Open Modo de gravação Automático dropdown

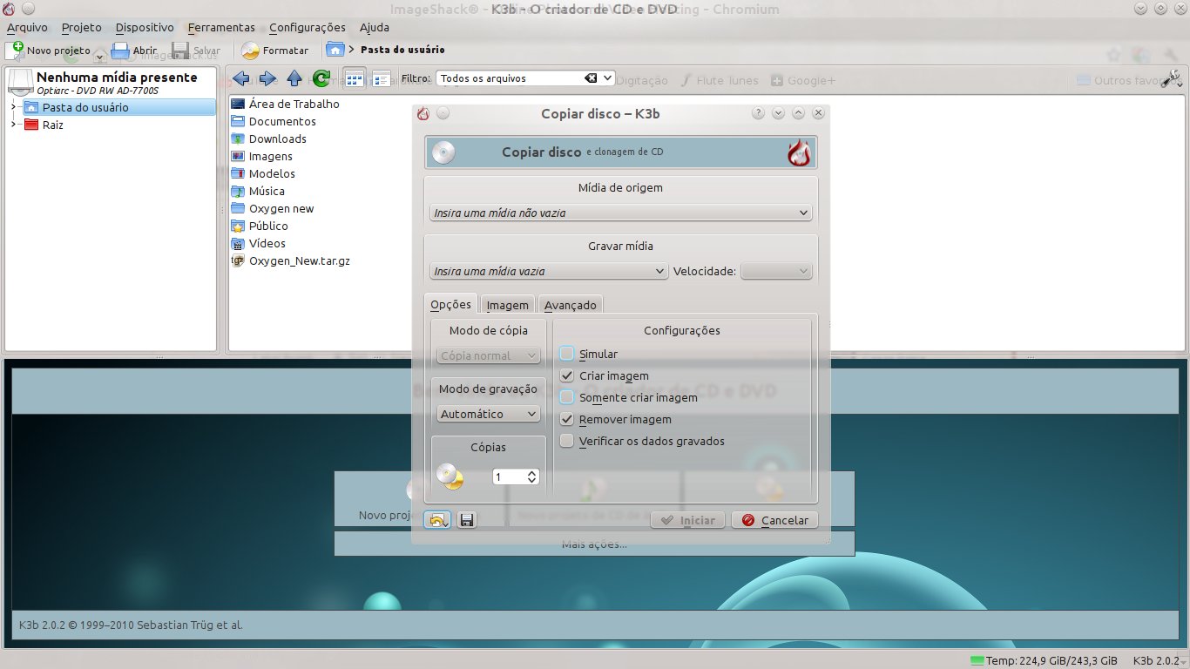point(488,414)
